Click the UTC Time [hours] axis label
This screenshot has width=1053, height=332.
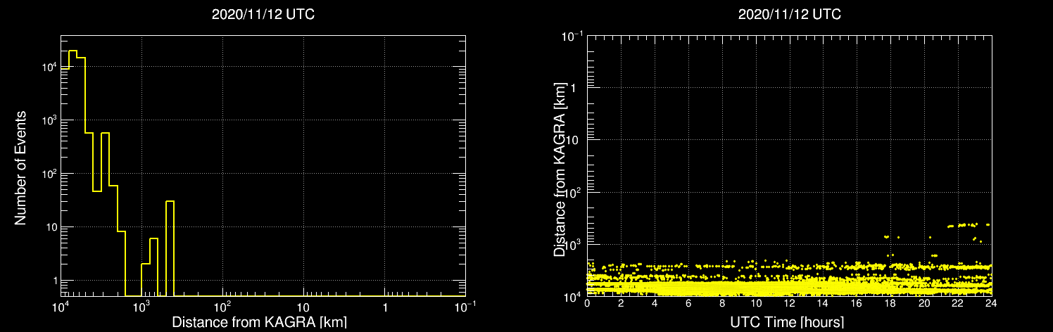pos(788,322)
